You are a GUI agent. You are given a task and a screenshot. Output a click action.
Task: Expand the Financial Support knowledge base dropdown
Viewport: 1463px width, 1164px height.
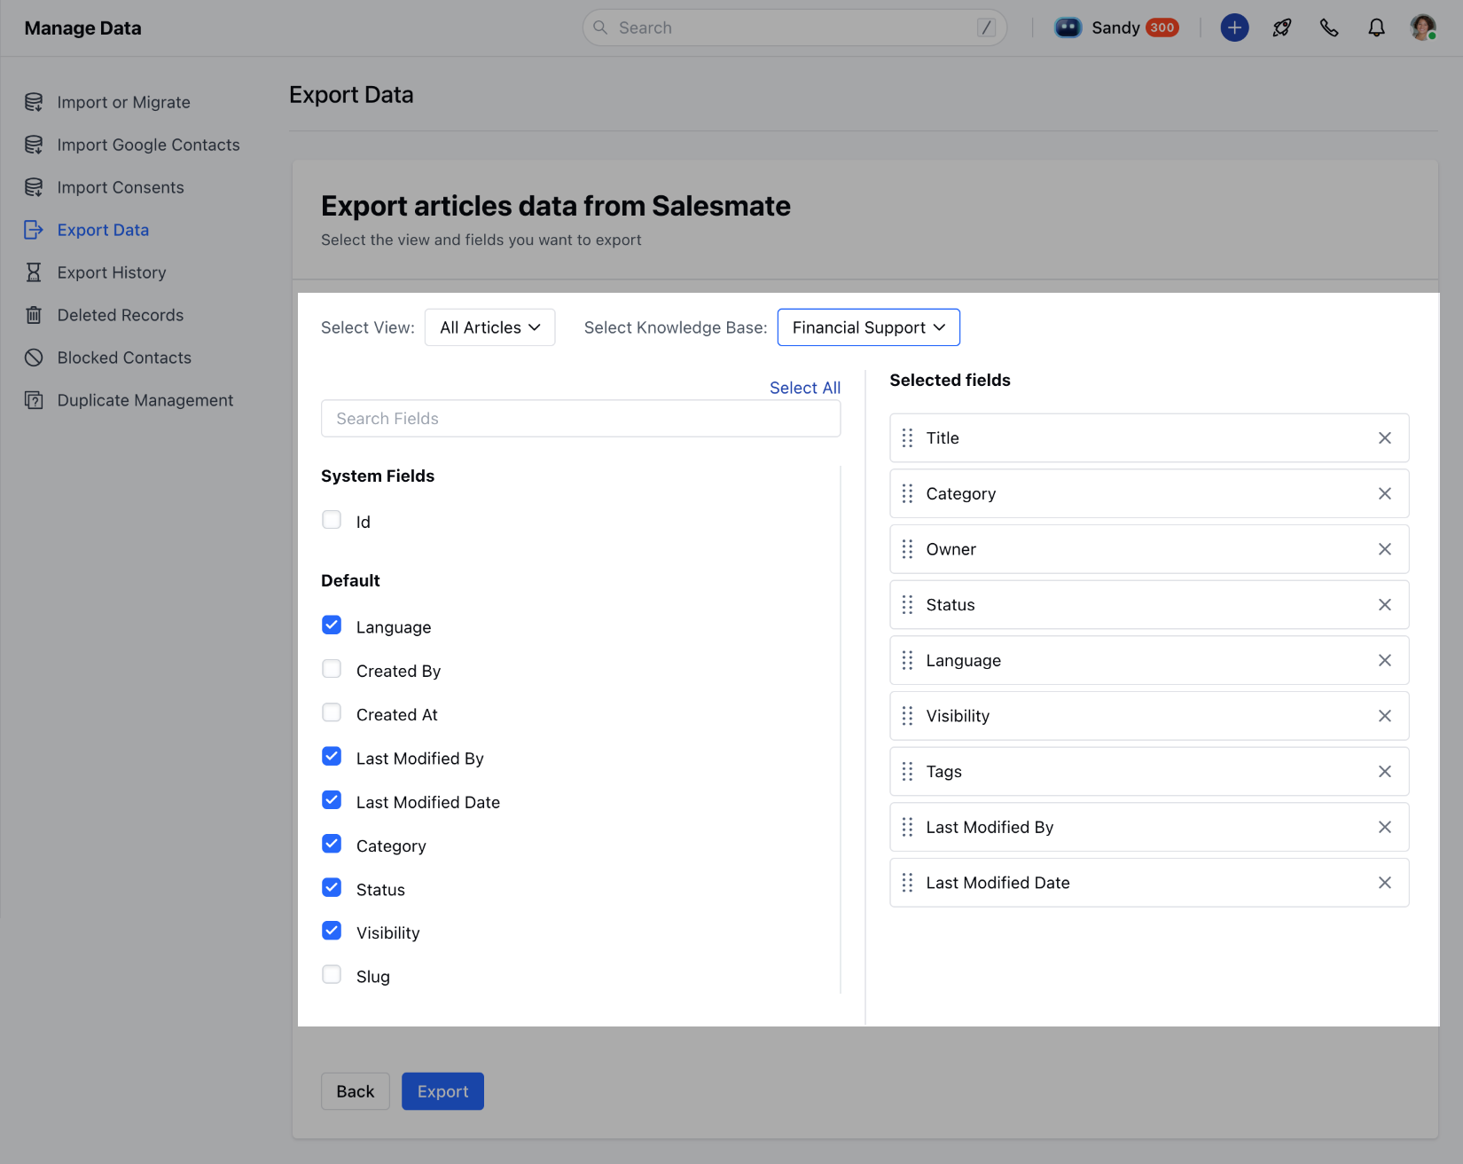[869, 327]
